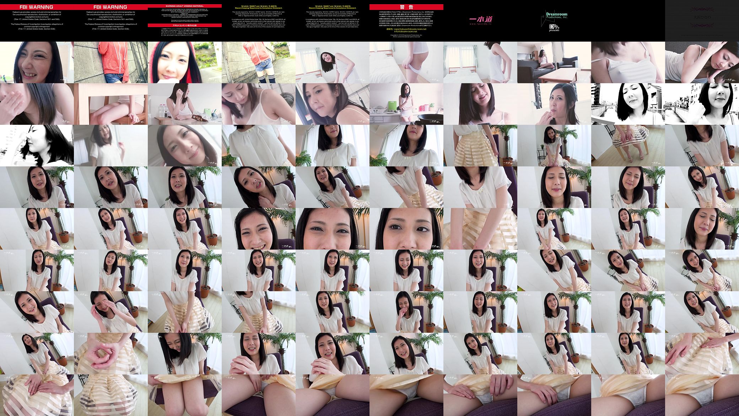Screen dimensions: 739x416
Task: Click the frame of finger touching lips
Action: [554, 104]
